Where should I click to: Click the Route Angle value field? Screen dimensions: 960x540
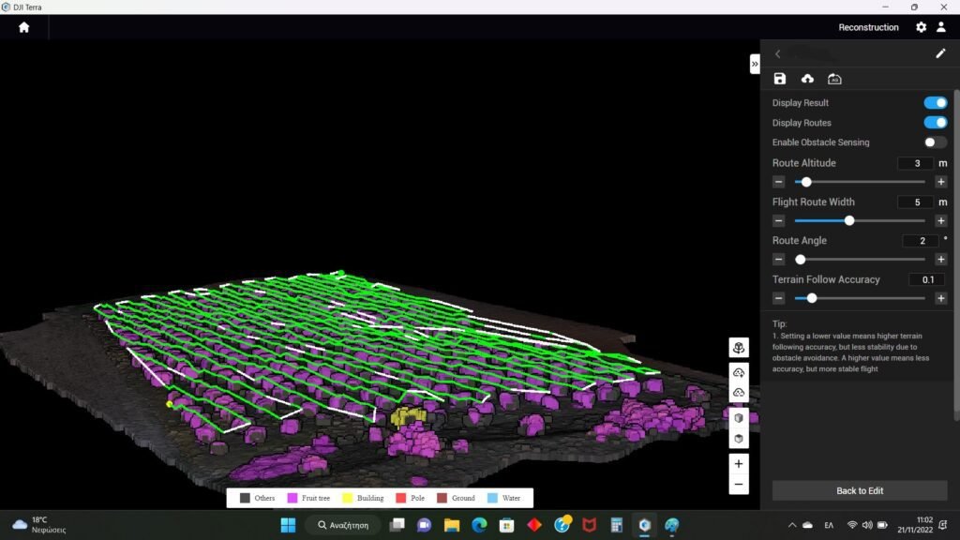click(x=921, y=241)
